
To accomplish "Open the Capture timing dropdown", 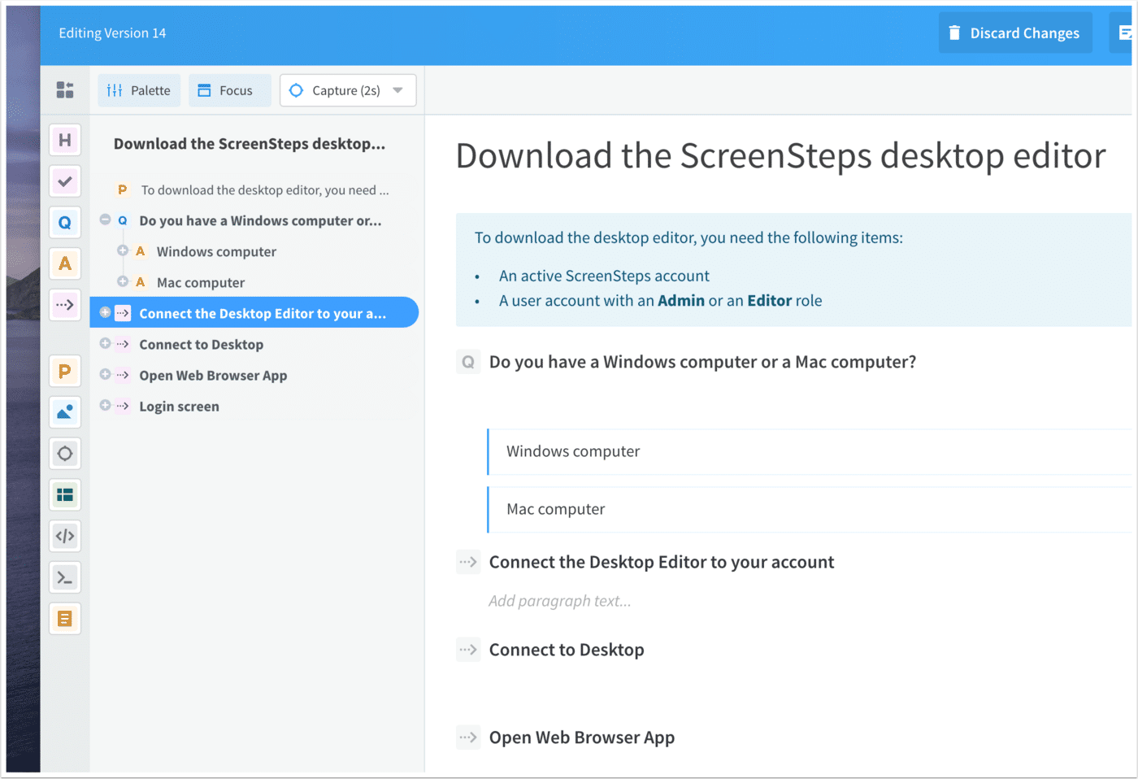I will pyautogui.click(x=397, y=90).
